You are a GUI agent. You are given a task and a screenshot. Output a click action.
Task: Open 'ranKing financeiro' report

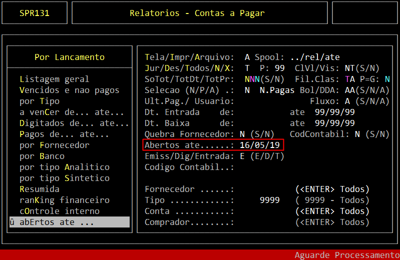[64, 200]
